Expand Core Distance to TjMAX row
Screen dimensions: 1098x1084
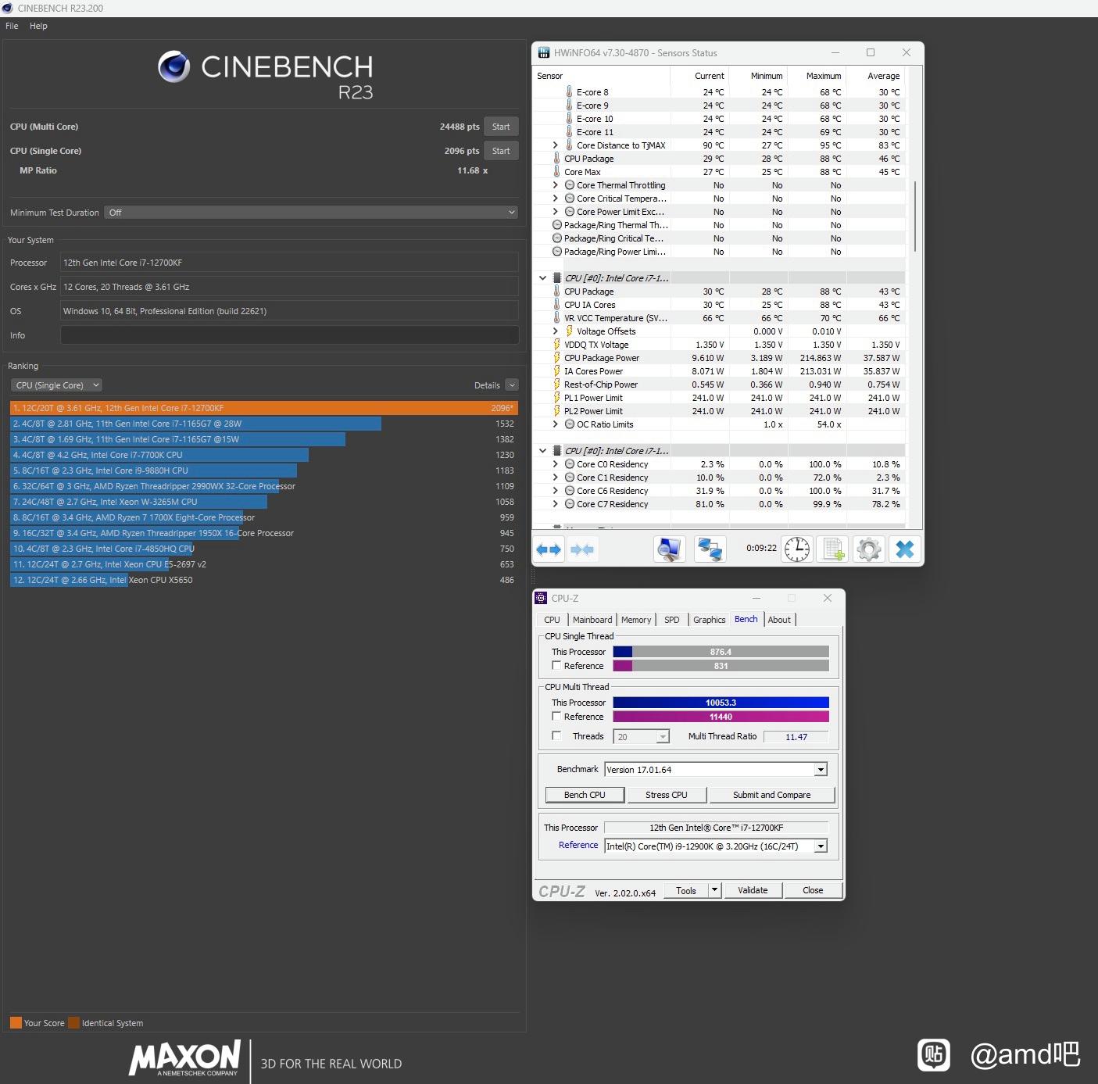[556, 145]
